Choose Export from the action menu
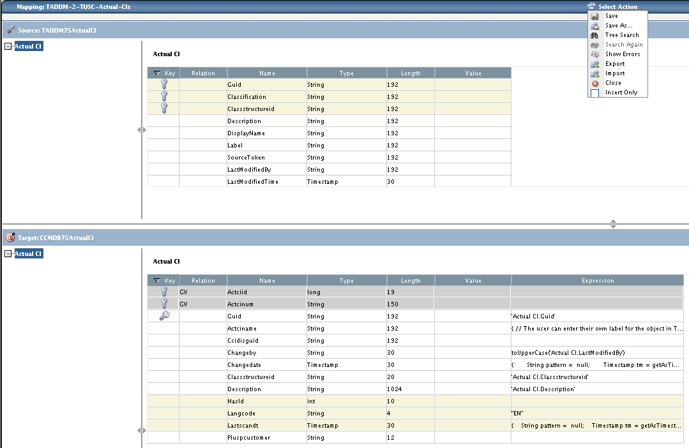 (615, 64)
